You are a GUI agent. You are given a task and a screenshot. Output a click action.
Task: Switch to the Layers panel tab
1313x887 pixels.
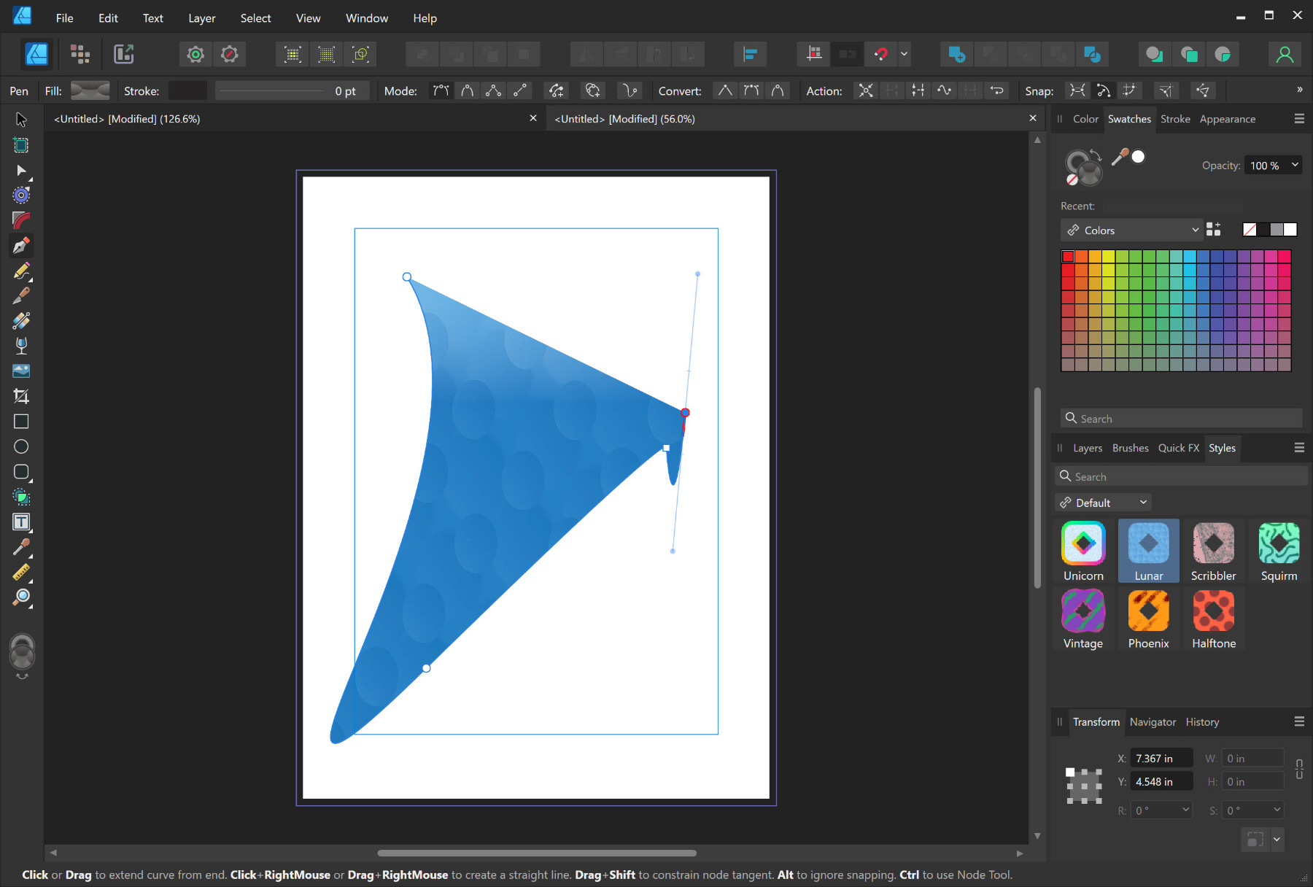pyautogui.click(x=1087, y=448)
